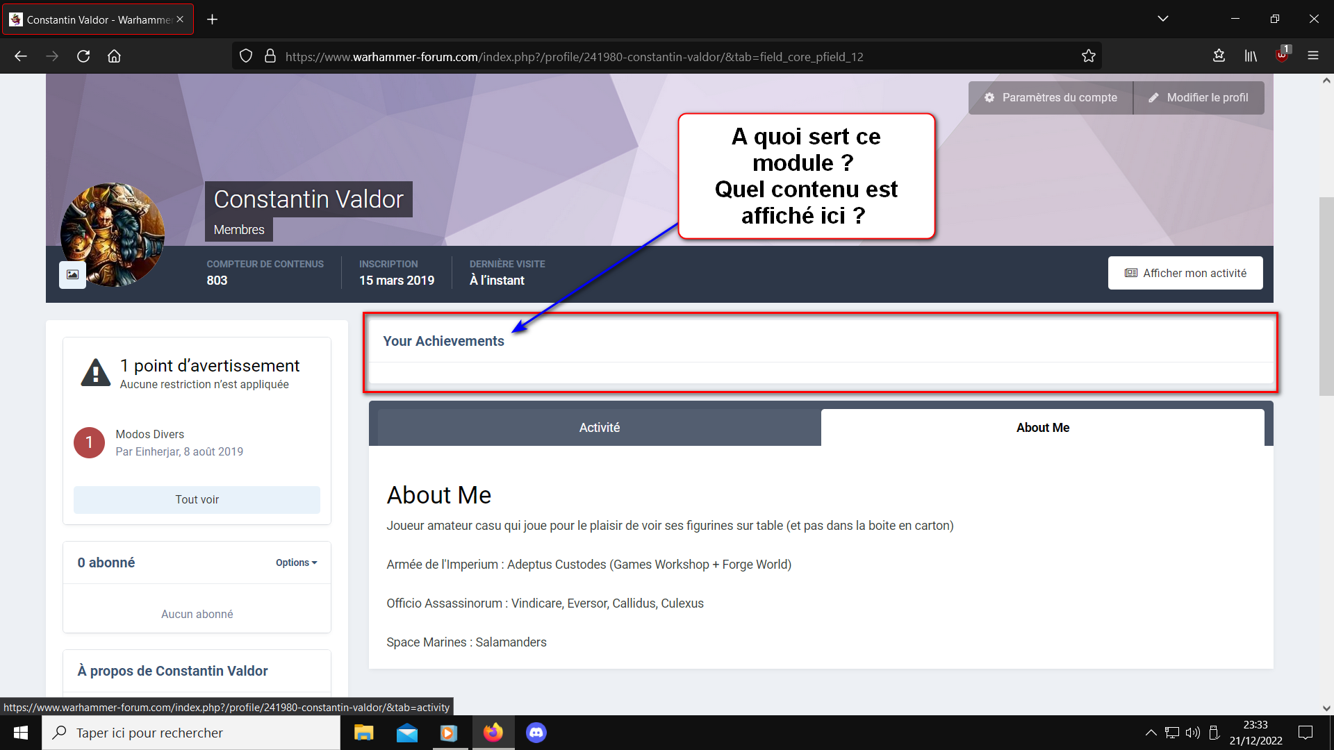
Task: Open uBlock Origin extension icon
Action: [1282, 56]
